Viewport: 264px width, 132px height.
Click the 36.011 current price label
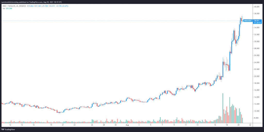tap(257, 21)
